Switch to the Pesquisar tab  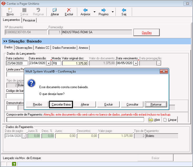coord(29,20)
